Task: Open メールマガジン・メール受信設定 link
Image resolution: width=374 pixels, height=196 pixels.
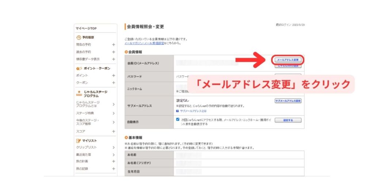Action: click(144, 43)
